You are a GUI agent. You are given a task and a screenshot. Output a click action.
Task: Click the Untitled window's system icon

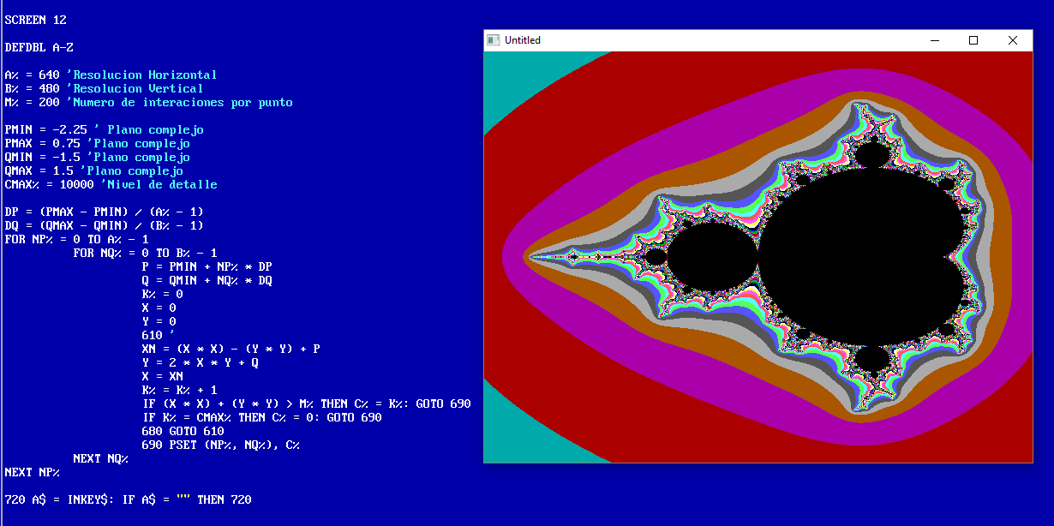[493, 39]
